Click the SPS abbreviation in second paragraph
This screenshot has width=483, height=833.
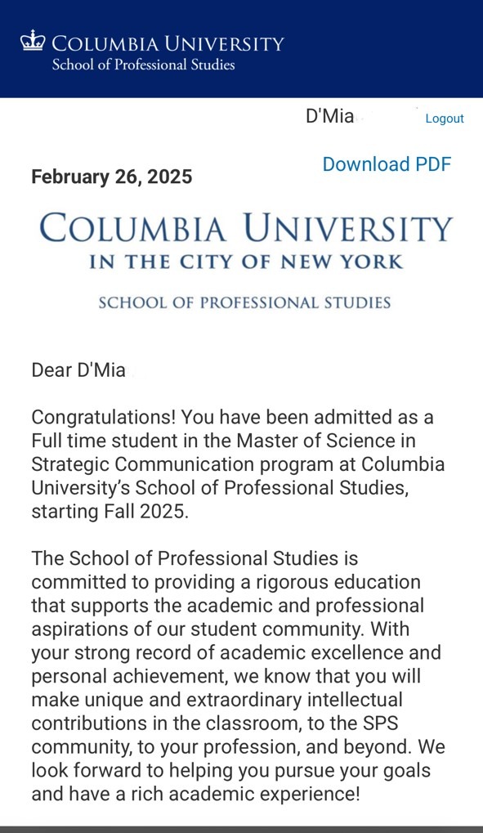click(x=381, y=723)
